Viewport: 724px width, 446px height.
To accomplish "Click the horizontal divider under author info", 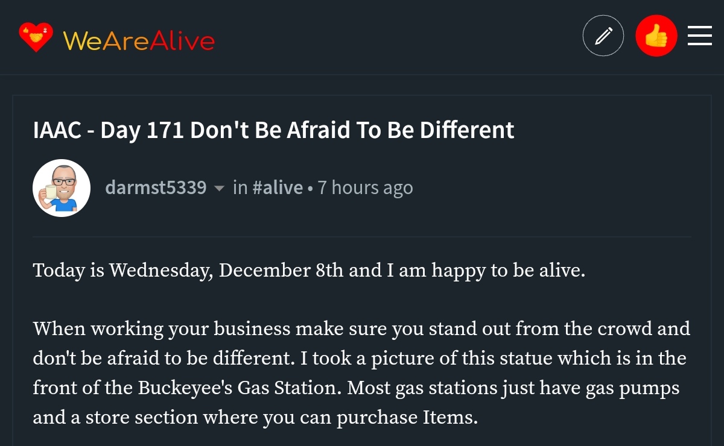I will [x=362, y=237].
